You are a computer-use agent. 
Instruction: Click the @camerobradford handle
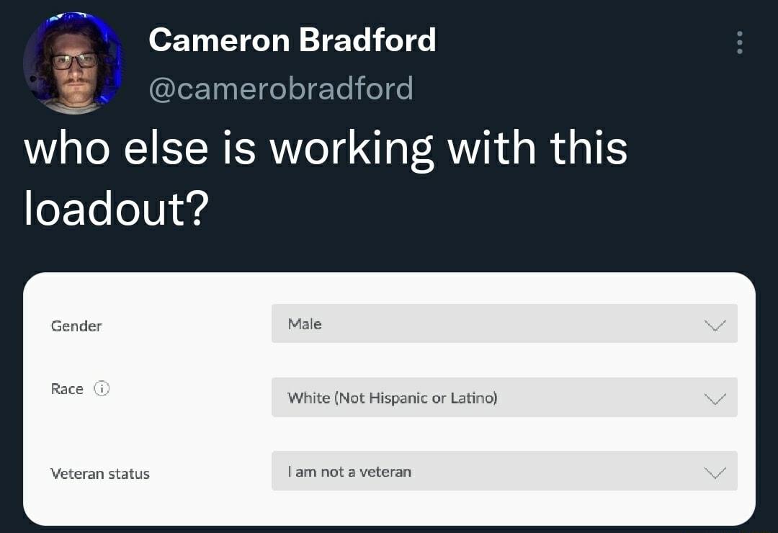pyautogui.click(x=281, y=87)
